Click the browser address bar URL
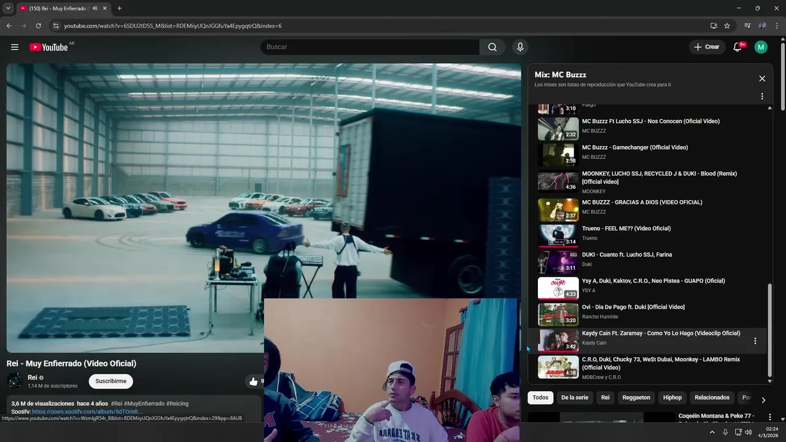This screenshot has height=442, width=786. pyautogui.click(x=173, y=26)
